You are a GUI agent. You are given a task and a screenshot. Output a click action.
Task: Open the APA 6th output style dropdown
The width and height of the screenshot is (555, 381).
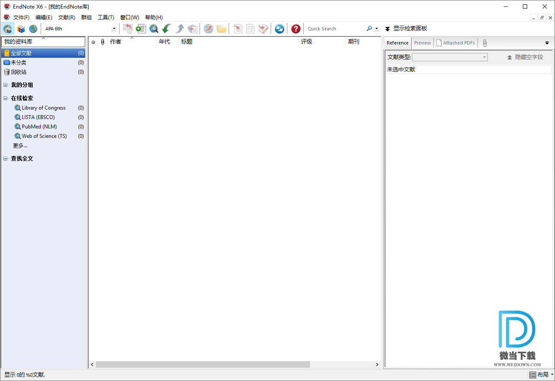click(x=114, y=29)
